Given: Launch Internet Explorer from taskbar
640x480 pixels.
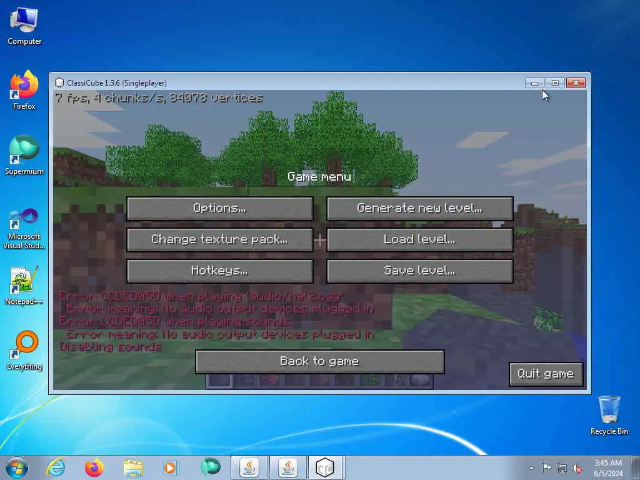Looking at the screenshot, I should coord(56,467).
